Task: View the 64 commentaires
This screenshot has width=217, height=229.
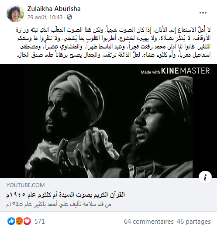Action: [x=149, y=222]
